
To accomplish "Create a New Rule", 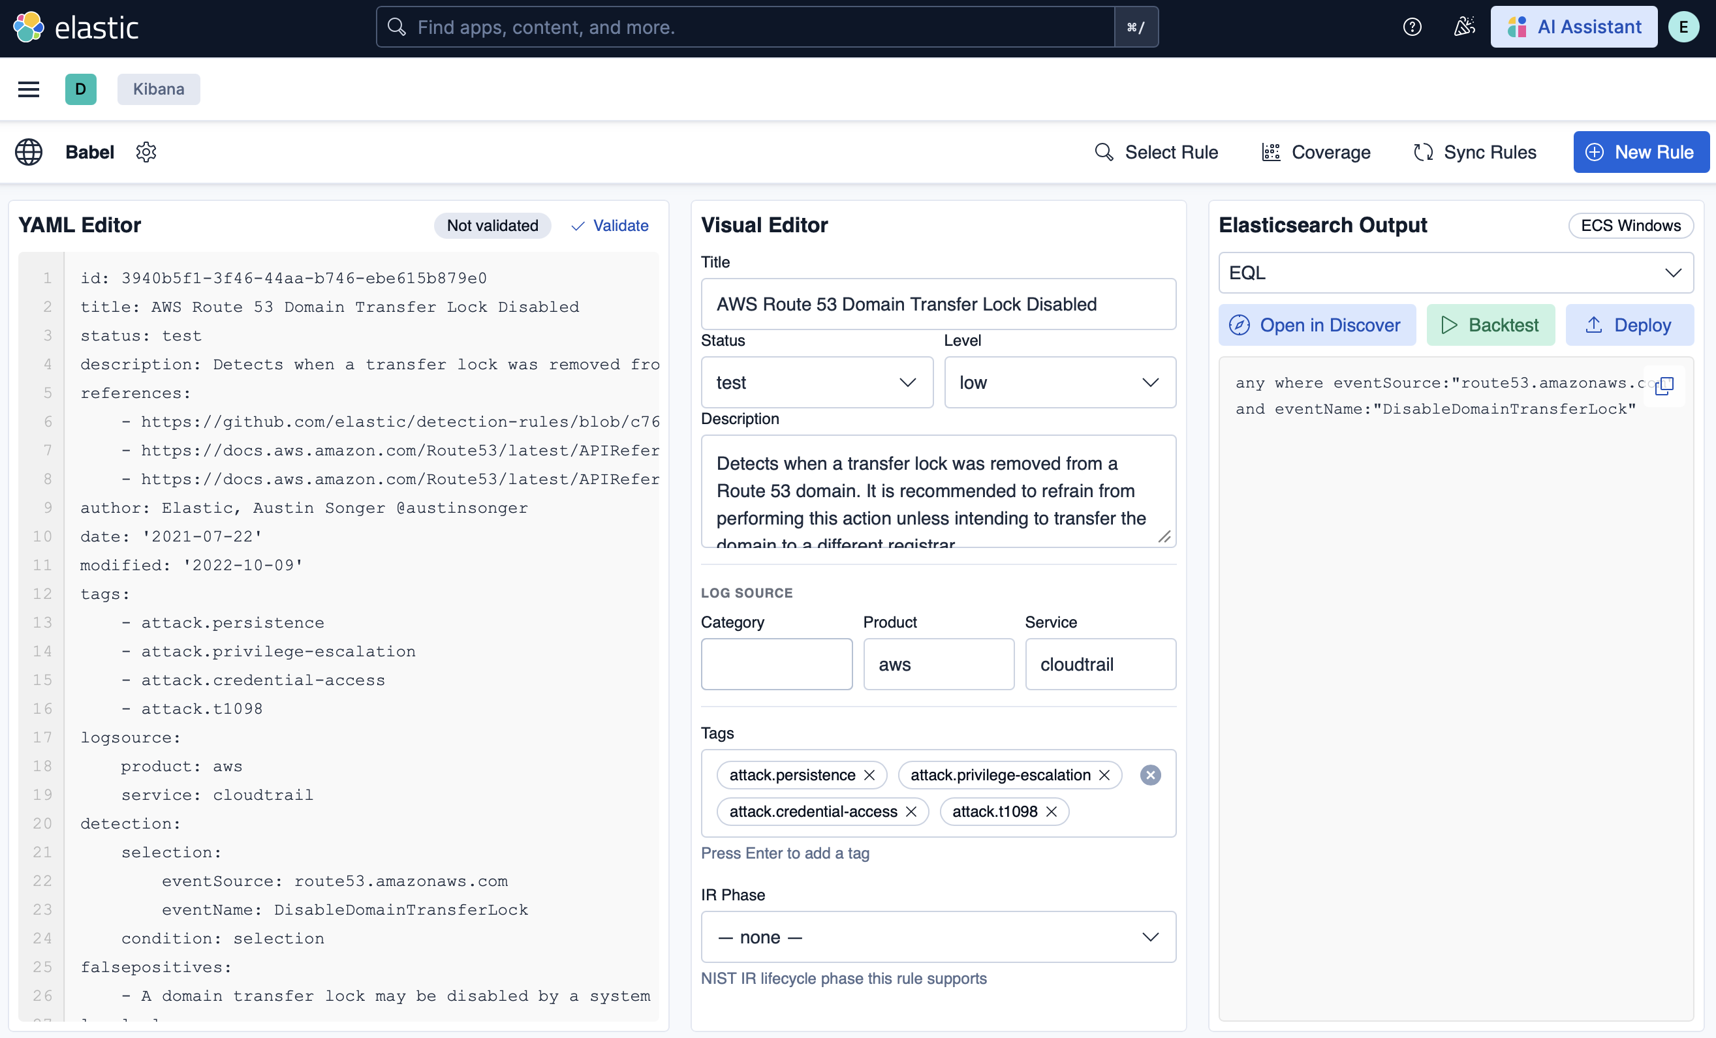I will coord(1641,152).
